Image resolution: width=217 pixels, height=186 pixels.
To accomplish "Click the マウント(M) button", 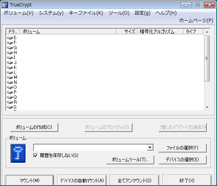I will click(x=29, y=180).
